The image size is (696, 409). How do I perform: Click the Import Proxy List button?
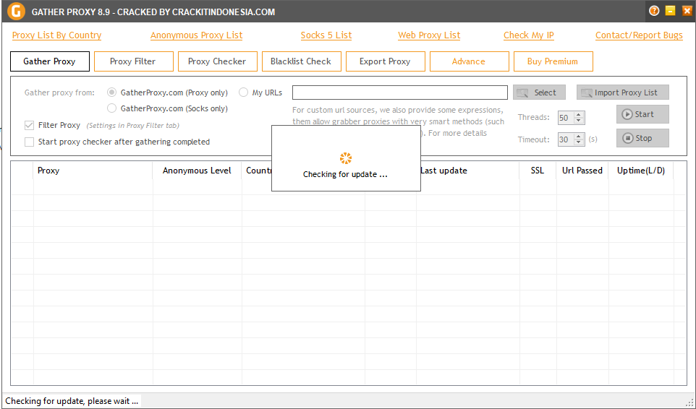point(622,92)
